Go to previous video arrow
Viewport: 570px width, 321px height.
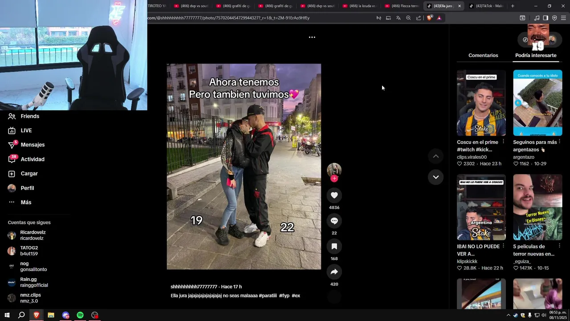coord(436,156)
